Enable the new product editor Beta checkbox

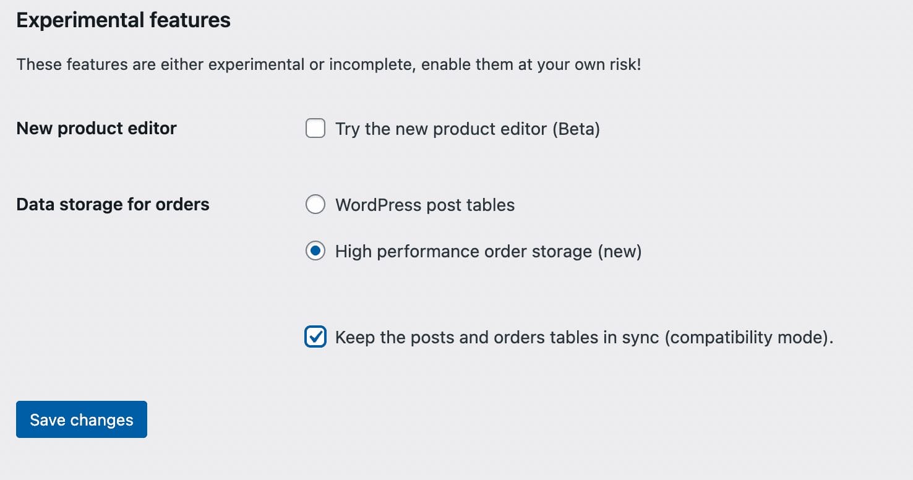point(315,128)
